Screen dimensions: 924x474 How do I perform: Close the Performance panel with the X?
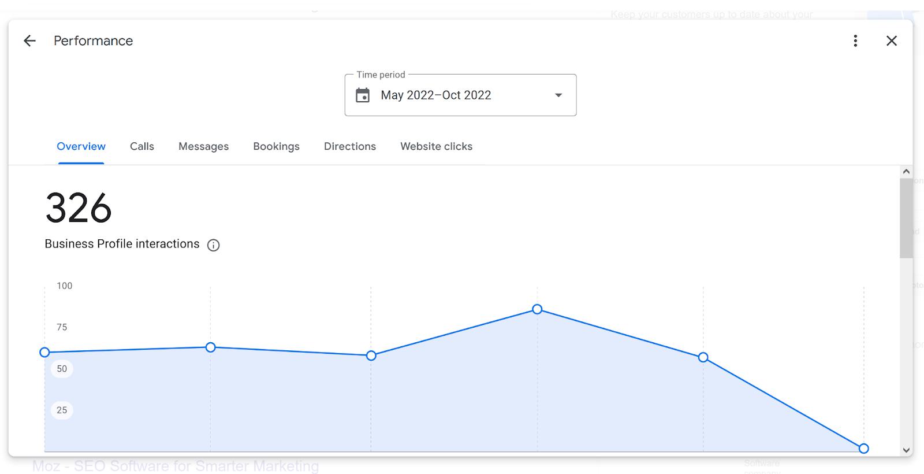892,40
